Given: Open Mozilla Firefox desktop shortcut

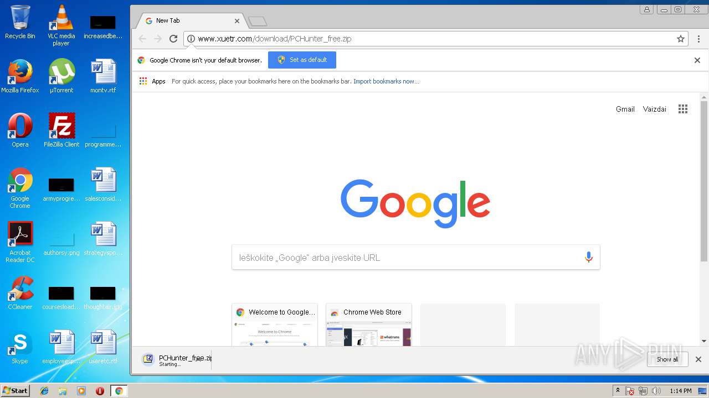Looking at the screenshot, I should click(x=20, y=76).
